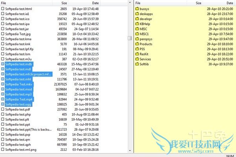Click the highlighted Softpedia test.mfclicproject file
This screenshot has height=157, width=236.
(x=29, y=74)
